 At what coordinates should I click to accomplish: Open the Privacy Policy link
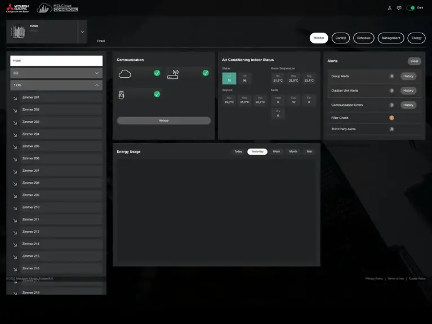point(374,279)
